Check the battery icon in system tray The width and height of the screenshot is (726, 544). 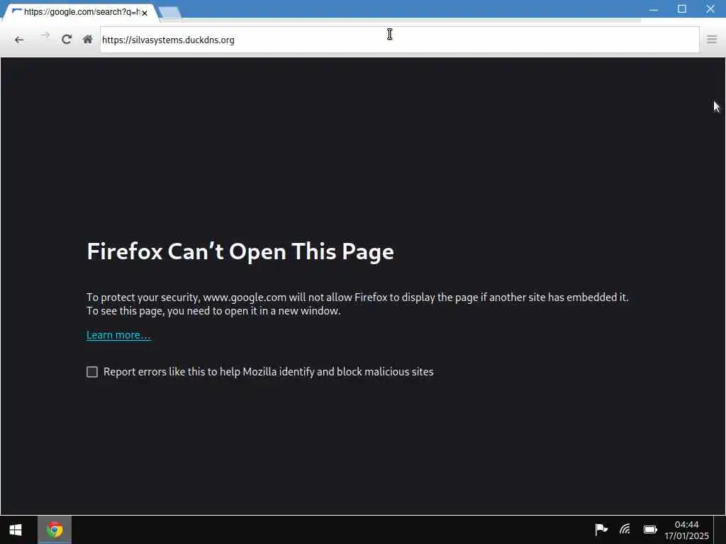pyautogui.click(x=650, y=529)
